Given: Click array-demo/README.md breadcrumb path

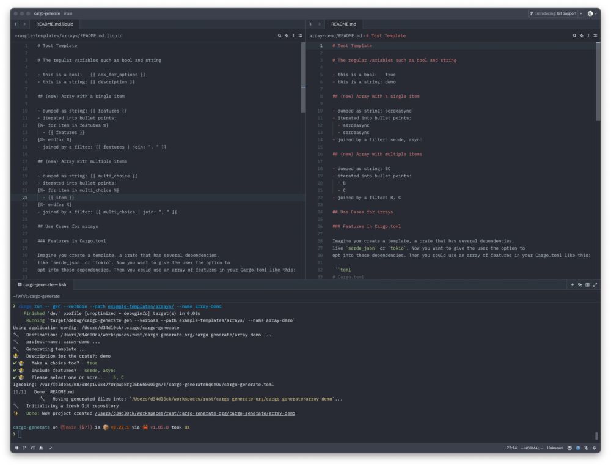Looking at the screenshot, I should [335, 35].
